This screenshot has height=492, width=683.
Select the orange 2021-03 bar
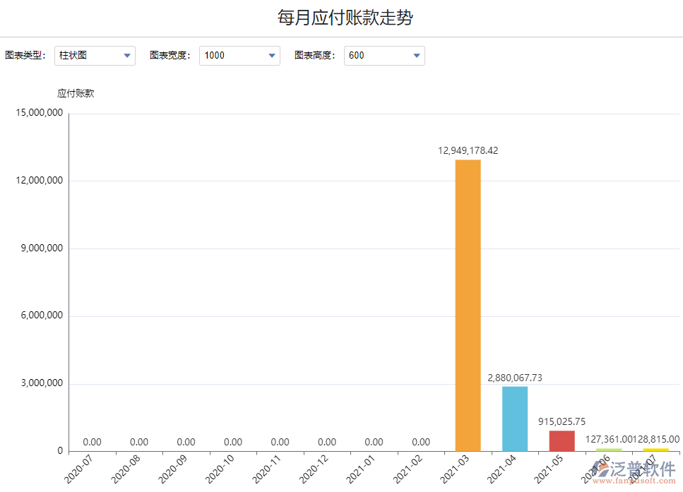pyautogui.click(x=467, y=304)
